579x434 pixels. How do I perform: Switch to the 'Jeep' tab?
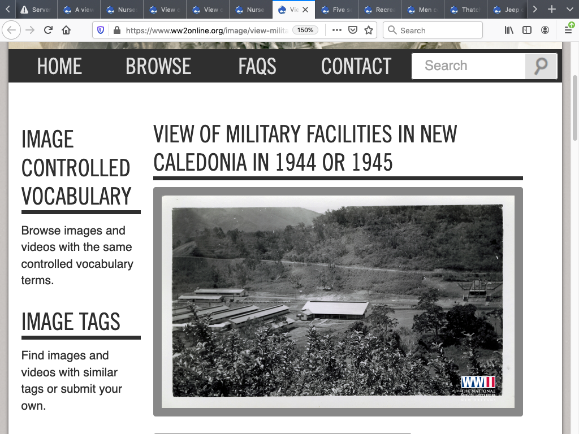pyautogui.click(x=508, y=10)
